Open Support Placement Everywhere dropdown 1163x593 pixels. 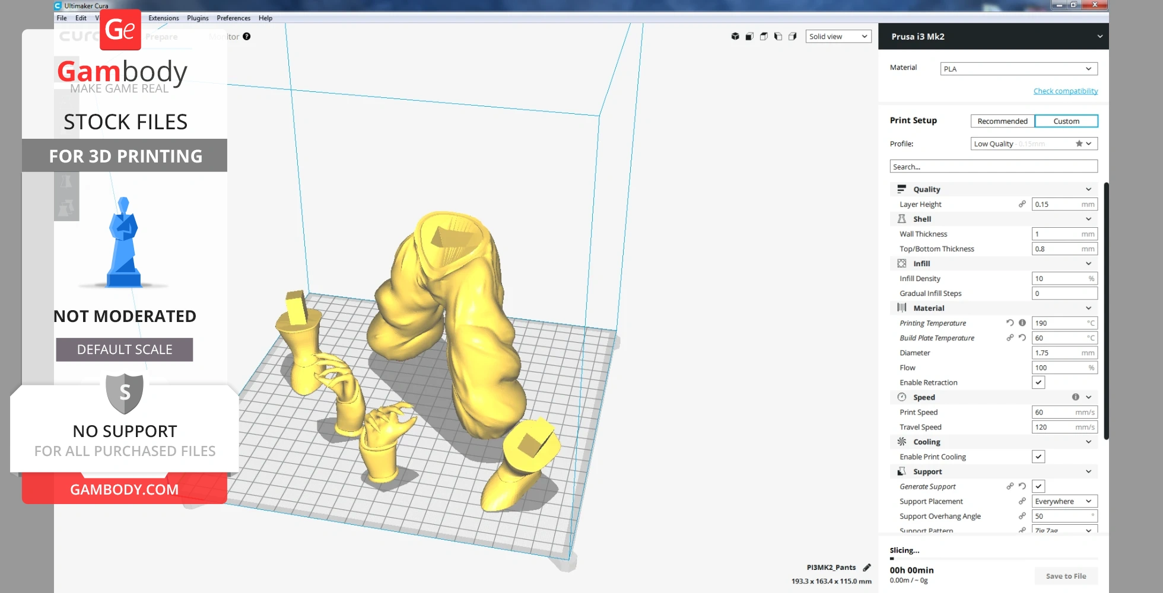[1064, 501]
